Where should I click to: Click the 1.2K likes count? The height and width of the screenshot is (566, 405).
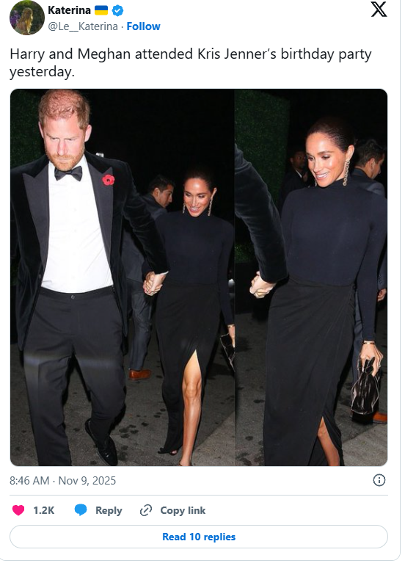[x=43, y=510]
